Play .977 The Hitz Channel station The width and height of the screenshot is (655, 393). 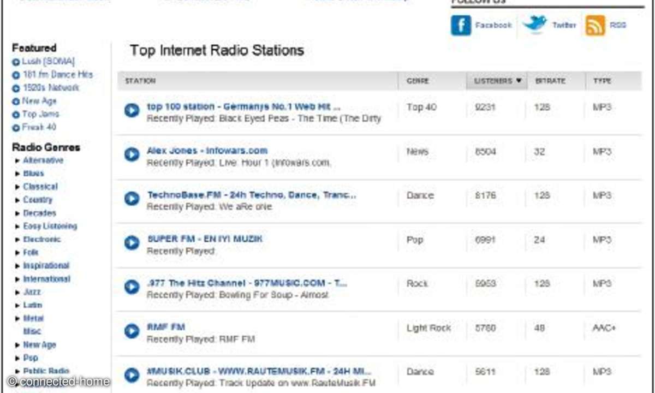(132, 287)
